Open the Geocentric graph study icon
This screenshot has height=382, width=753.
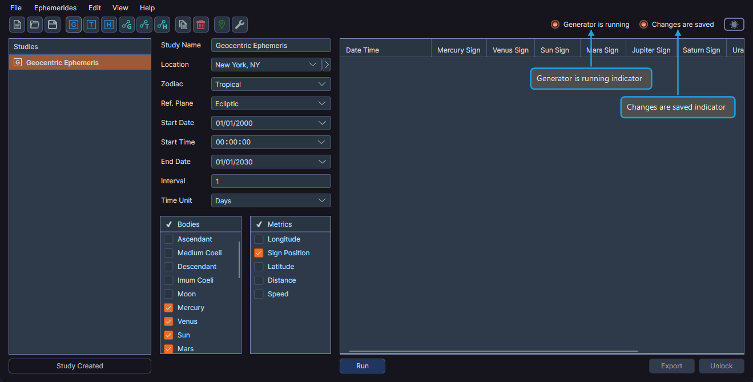click(126, 25)
